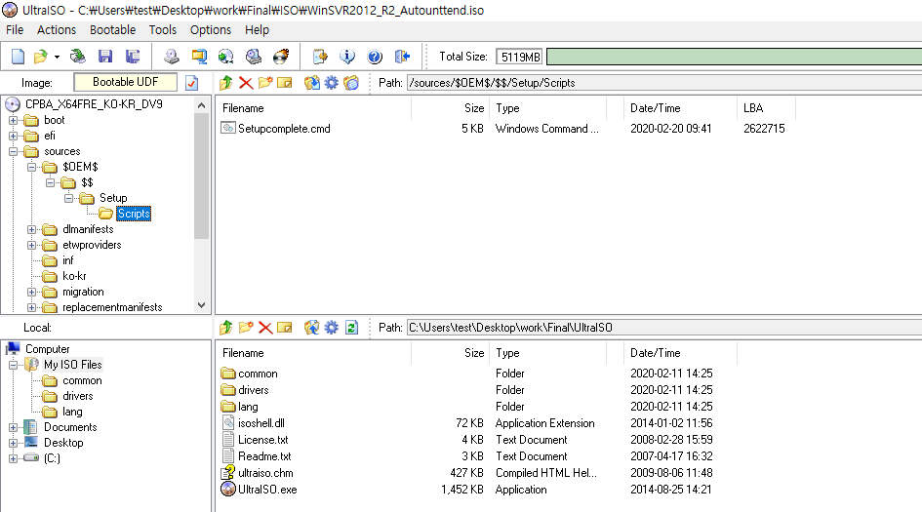Click the Open CD/DVD toolbar icon
Viewport: 922px width, 512px height.
click(78, 57)
